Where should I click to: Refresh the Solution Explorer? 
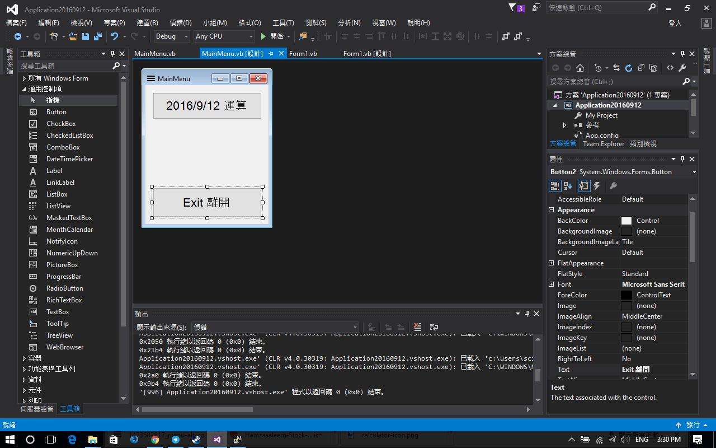pyautogui.click(x=628, y=68)
